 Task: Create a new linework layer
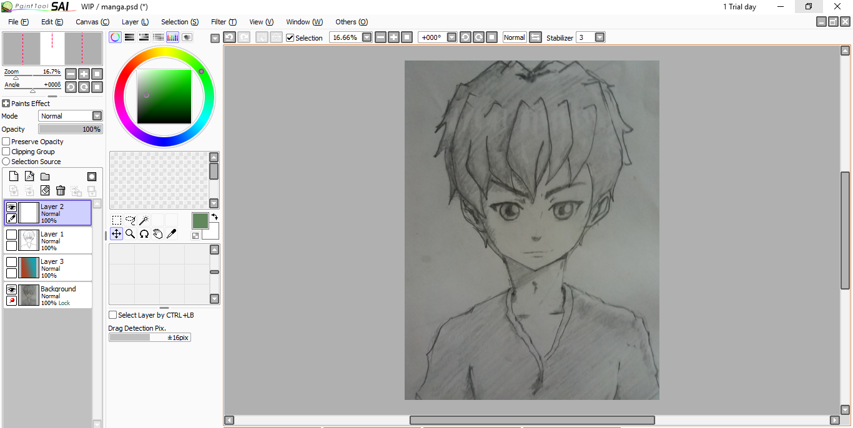[x=29, y=177]
